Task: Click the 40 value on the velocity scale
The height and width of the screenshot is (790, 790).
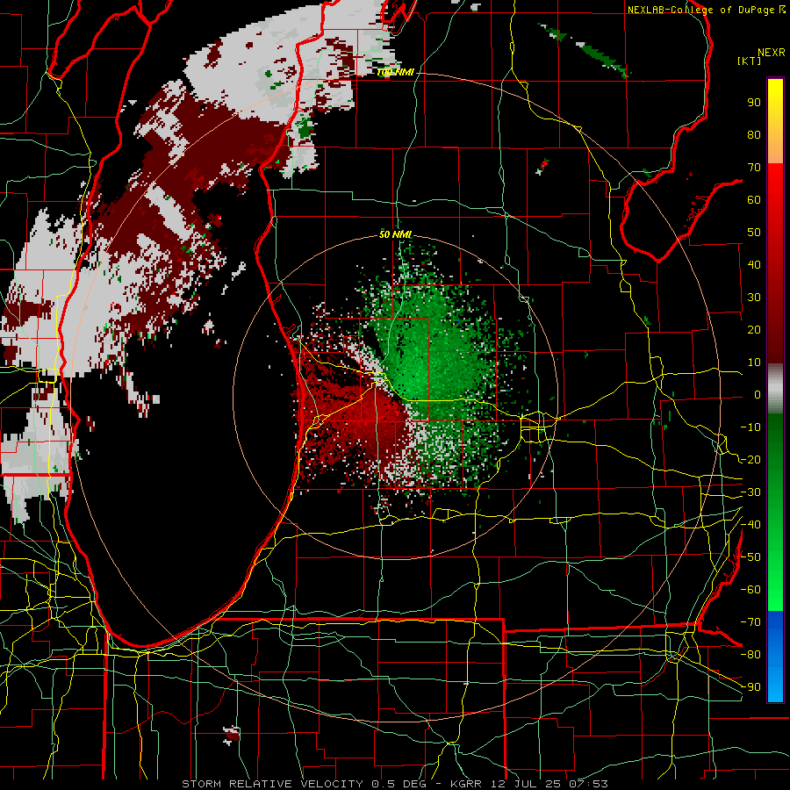Action: (754, 264)
